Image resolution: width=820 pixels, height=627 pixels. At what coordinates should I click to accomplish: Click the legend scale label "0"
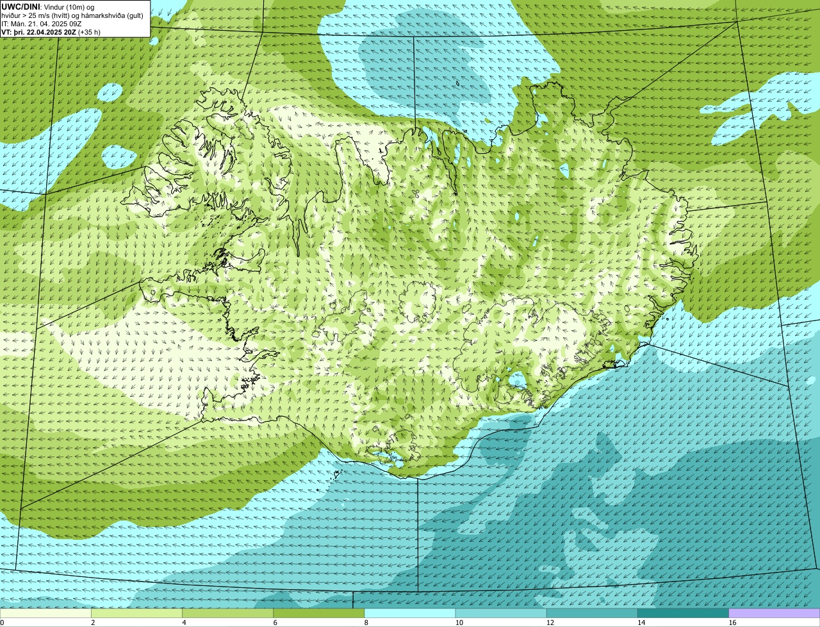[x=3, y=623]
